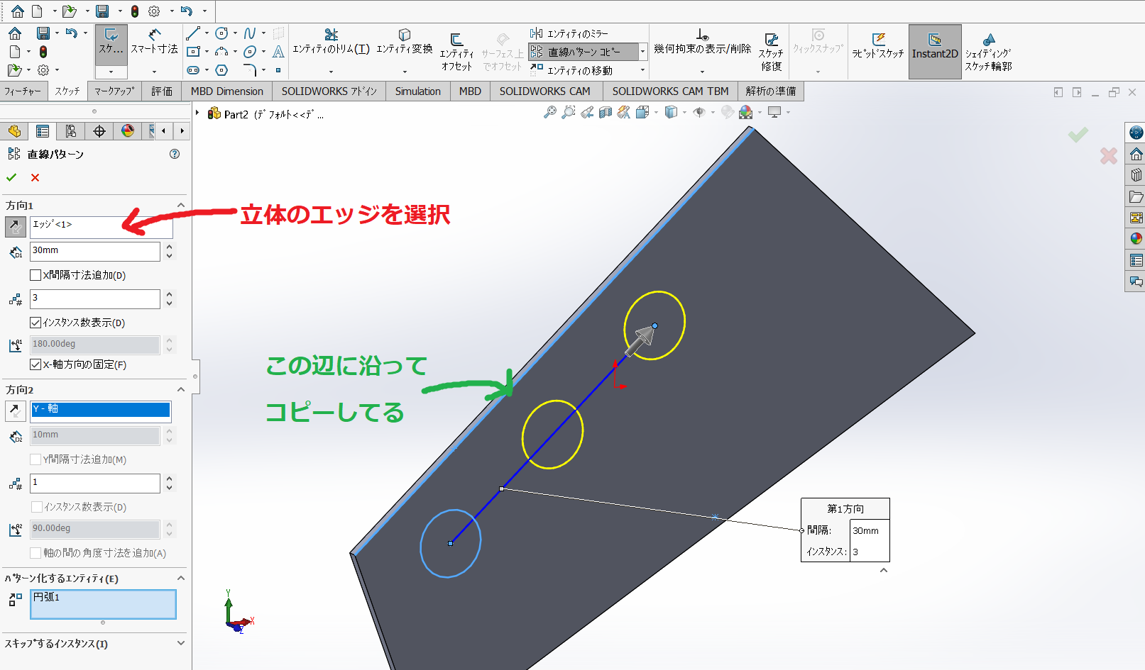Viewport: 1145px width, 670px height.
Task: Switch to the Simulation tab
Action: (x=417, y=91)
